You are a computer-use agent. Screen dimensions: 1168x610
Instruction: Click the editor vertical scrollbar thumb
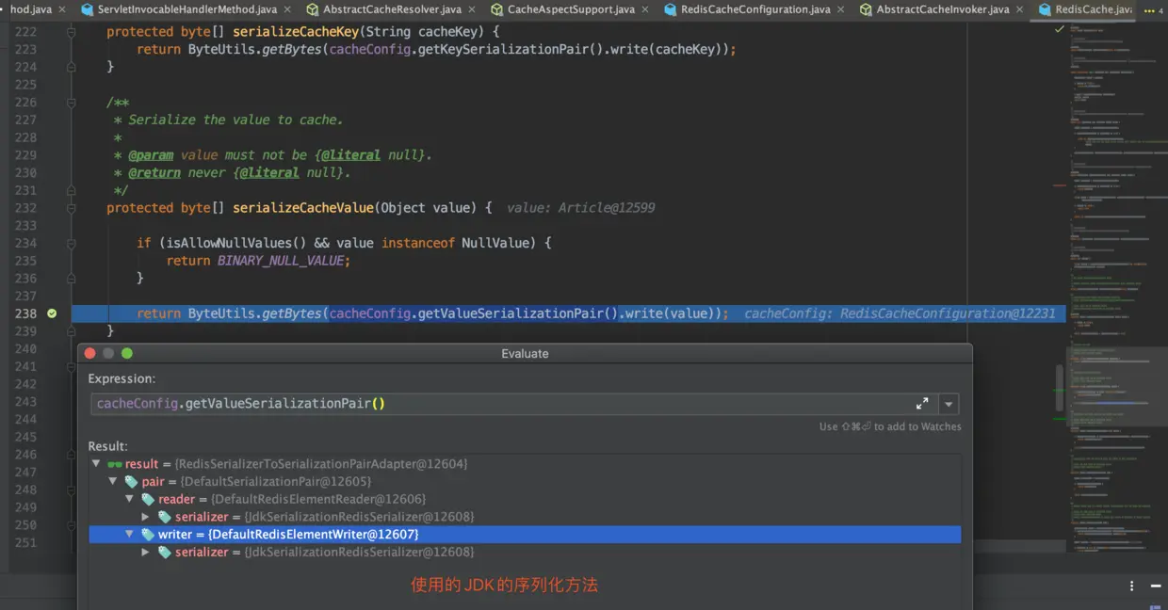[x=1060, y=388]
